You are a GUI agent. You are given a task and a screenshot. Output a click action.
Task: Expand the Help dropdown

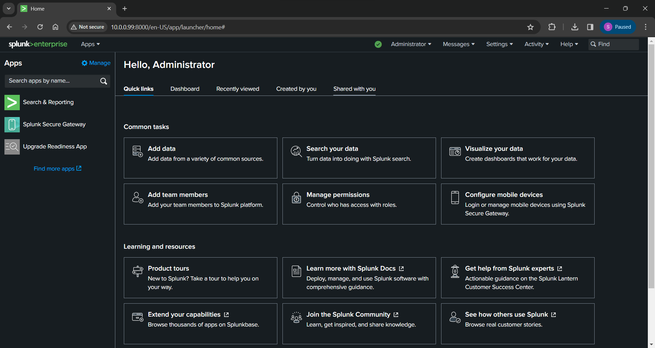pos(569,44)
